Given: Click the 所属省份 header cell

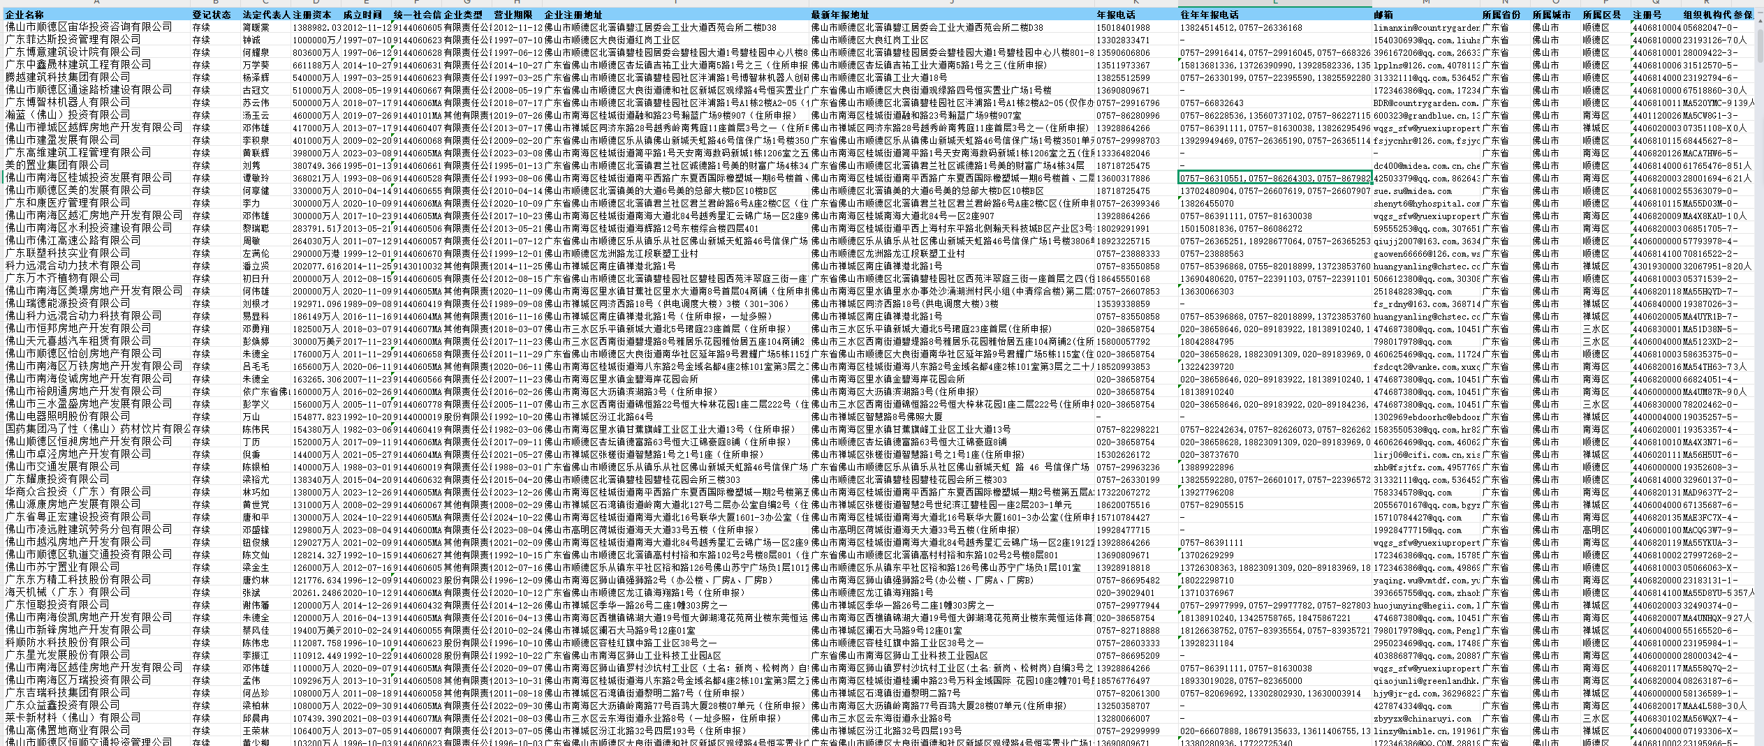Looking at the screenshot, I should tap(1501, 15).
